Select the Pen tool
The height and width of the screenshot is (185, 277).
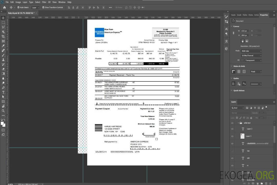(x=3, y=88)
